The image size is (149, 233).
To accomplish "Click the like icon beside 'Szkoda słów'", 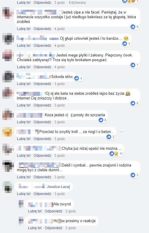I will 77,78.
